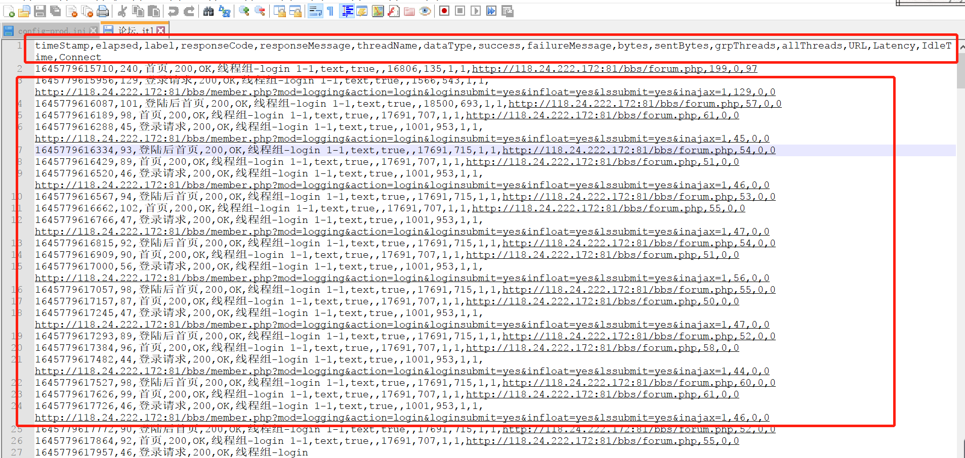The image size is (965, 458).
Task: Toggle synchronized vertical scrolling
Action: tap(279, 11)
